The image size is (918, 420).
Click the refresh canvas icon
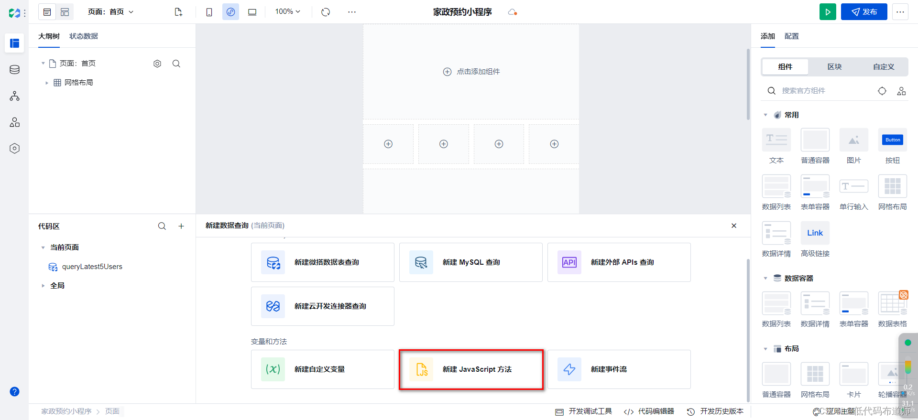click(326, 12)
